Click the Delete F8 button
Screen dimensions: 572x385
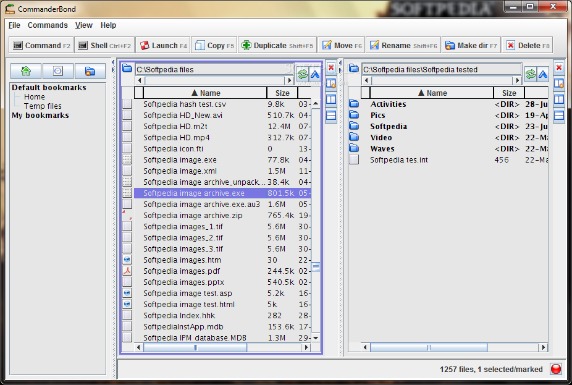point(527,45)
